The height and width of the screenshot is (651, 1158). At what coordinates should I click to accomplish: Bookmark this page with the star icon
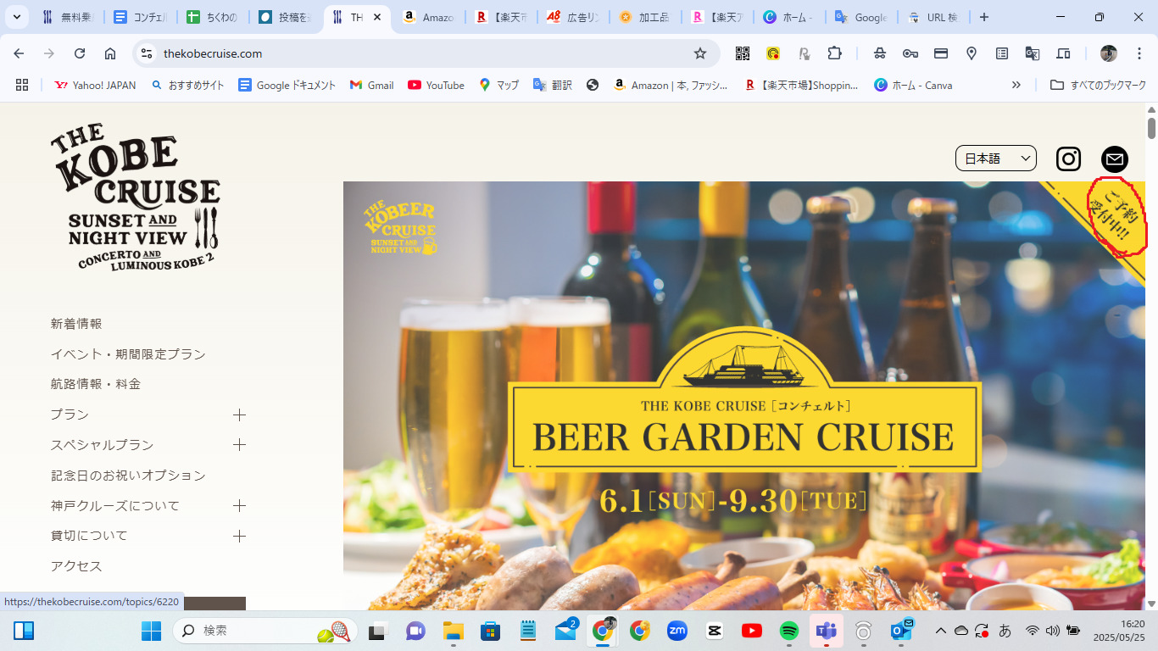coord(700,53)
